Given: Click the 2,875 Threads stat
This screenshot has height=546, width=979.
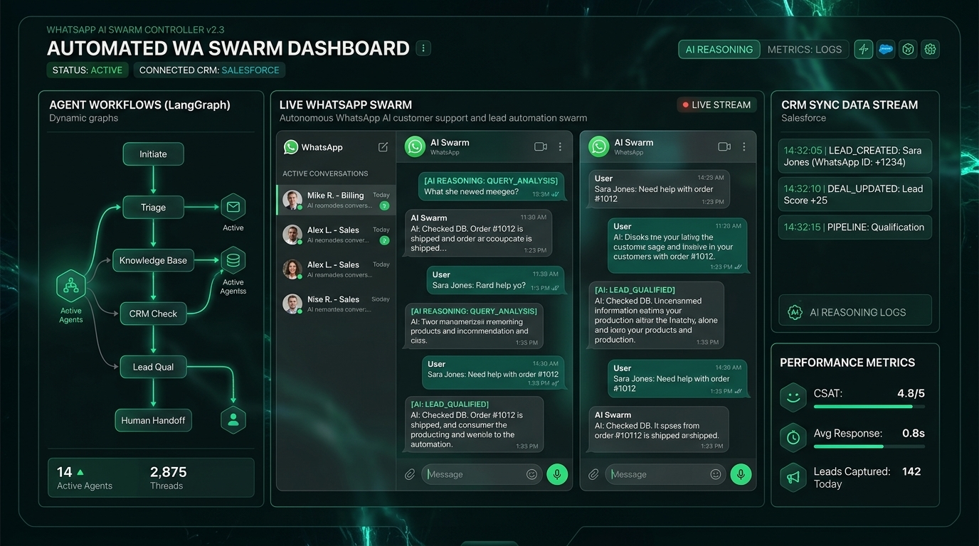Looking at the screenshot, I should [168, 478].
